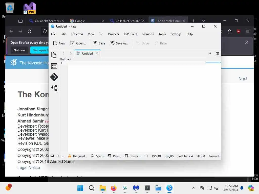Close the Untitled document tab

pyautogui.click(x=97, y=53)
